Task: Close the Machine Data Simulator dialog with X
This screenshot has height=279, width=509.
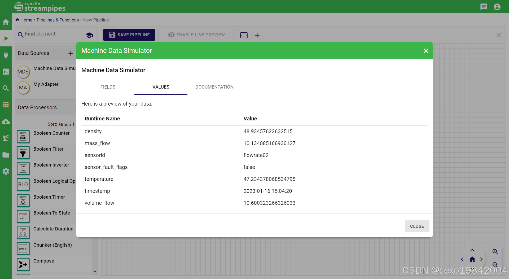Action: click(x=426, y=51)
